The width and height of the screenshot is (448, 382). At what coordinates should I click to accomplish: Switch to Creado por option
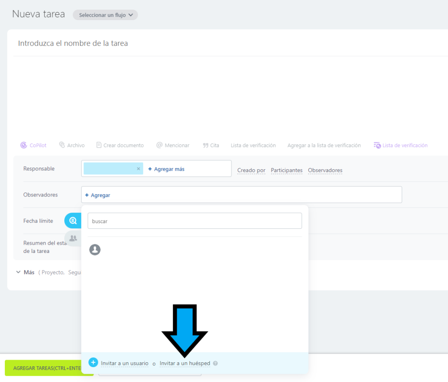251,170
